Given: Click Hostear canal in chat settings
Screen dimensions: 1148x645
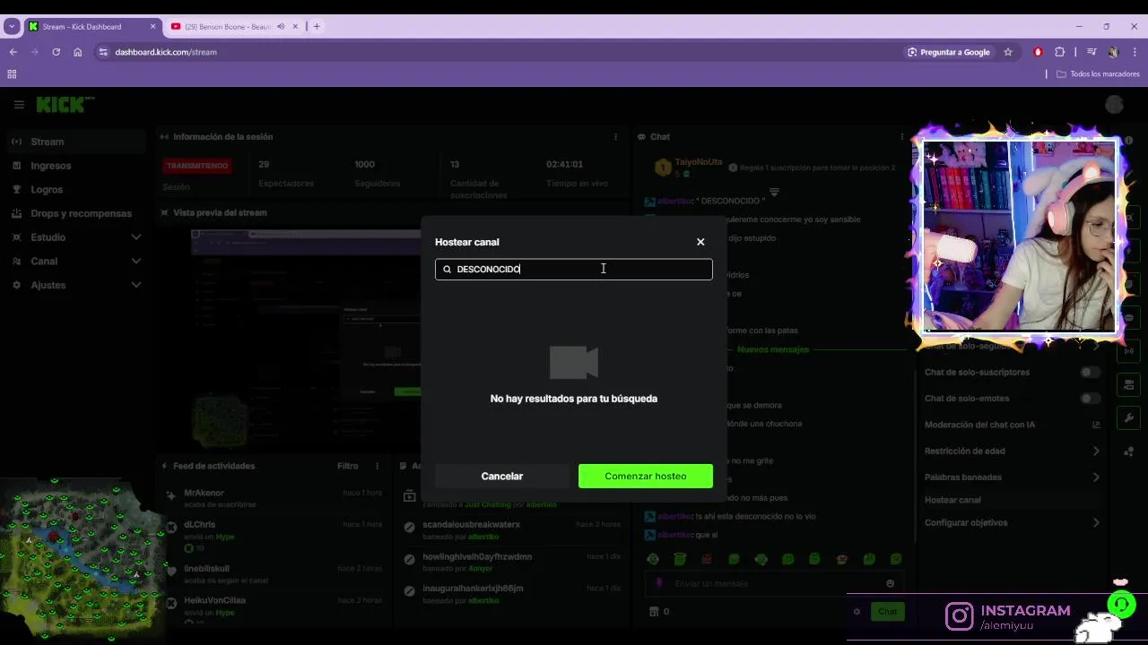Looking at the screenshot, I should point(952,500).
